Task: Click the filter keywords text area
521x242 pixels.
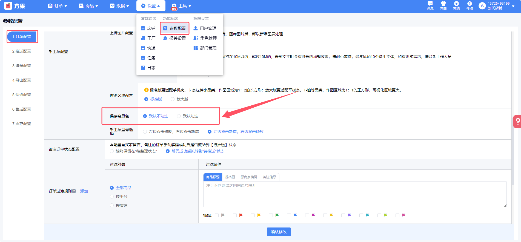Action: 355,194
